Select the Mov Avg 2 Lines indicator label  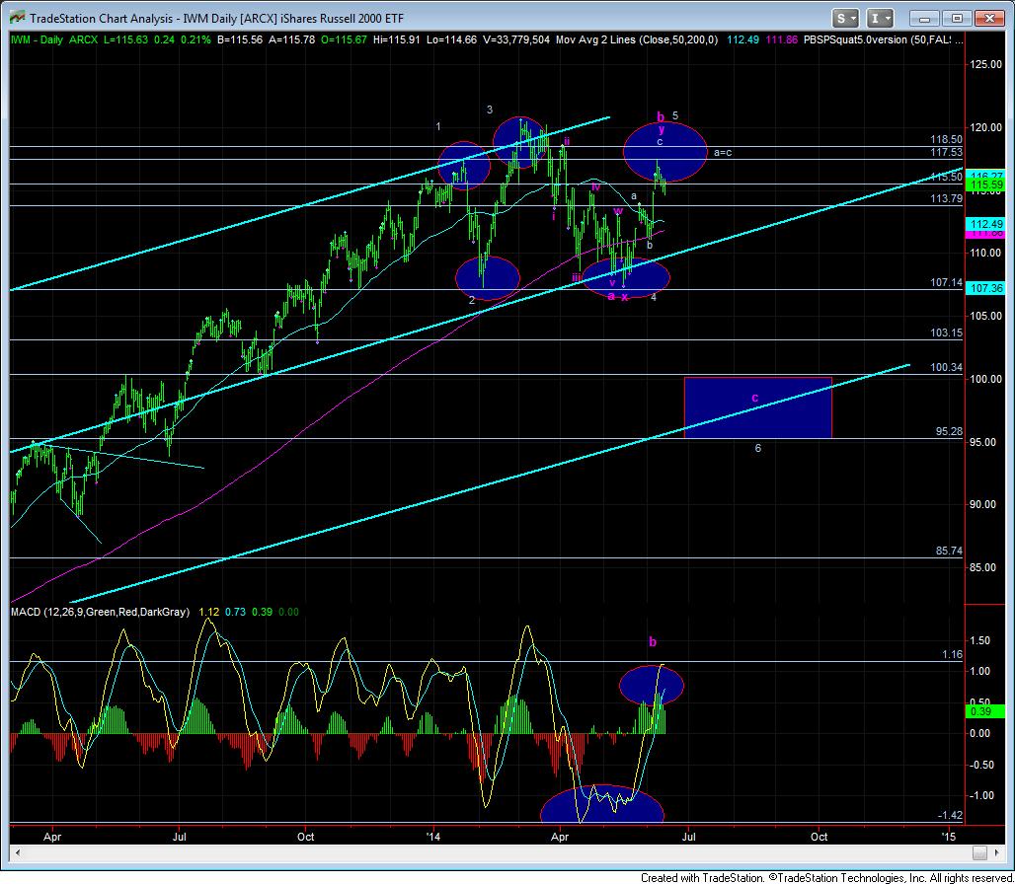coord(637,40)
